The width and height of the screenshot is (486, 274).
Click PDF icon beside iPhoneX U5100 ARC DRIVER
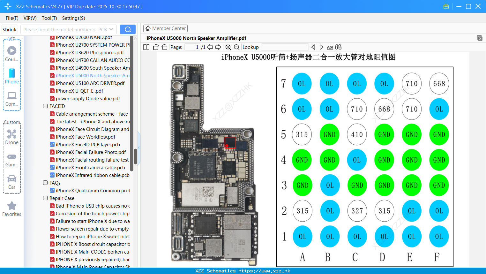tap(52, 83)
